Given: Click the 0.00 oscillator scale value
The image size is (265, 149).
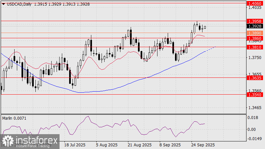Looking at the screenshot, I should point(252,130).
